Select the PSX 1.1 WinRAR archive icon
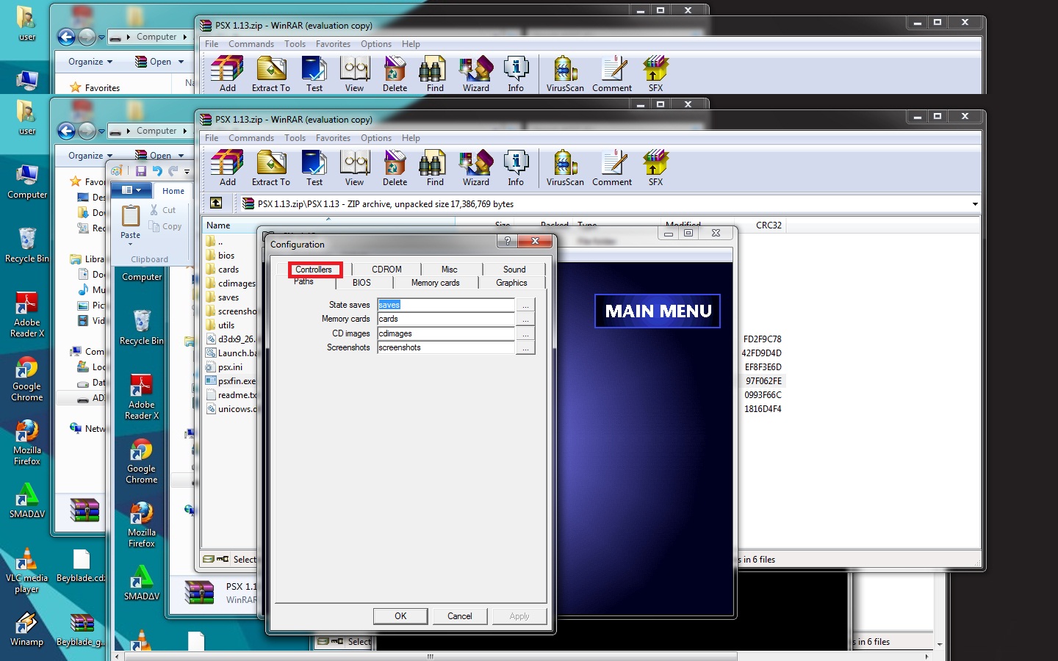The height and width of the screenshot is (661, 1058). [199, 592]
